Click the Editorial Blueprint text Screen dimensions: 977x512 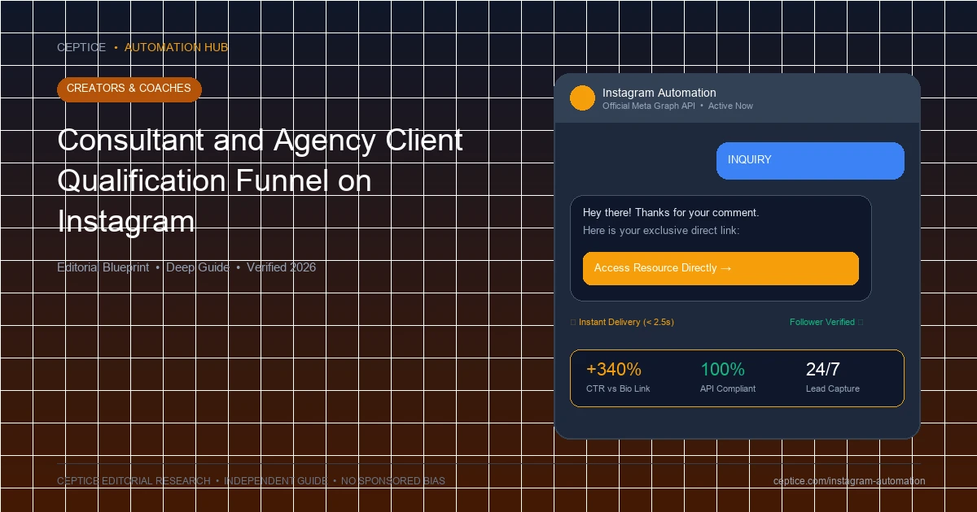103,267
